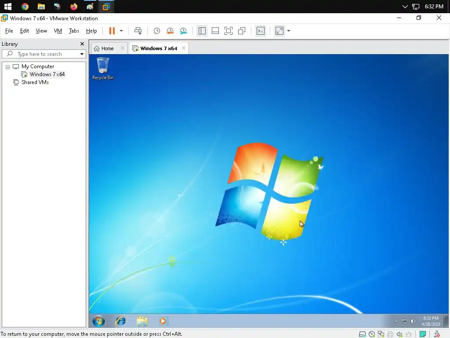
Task: Open File Explorer from the host taskbar
Action: 41,6
